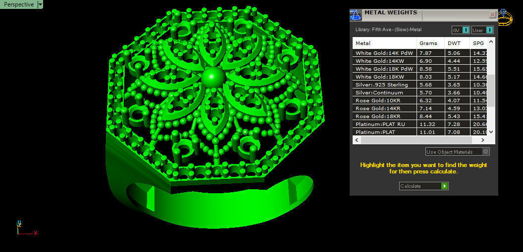Click the 7.14 grams value
The height and width of the screenshot is (252, 523).
(x=425, y=108)
